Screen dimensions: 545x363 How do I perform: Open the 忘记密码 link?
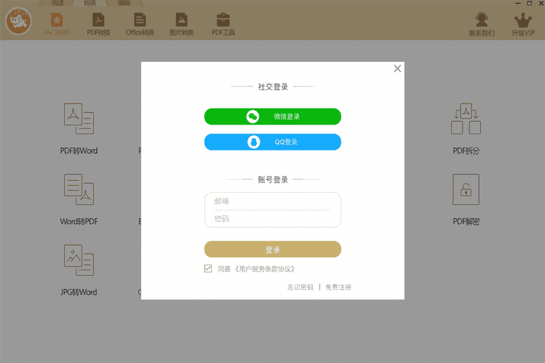tap(300, 287)
